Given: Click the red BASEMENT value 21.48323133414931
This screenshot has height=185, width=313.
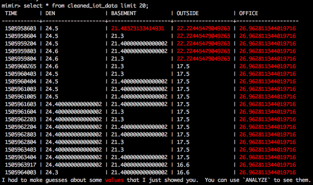Looking at the screenshot, I should pos(138,29).
